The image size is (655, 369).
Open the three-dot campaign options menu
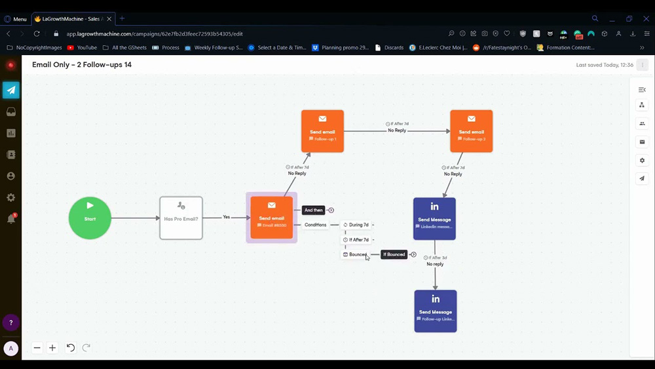click(x=643, y=65)
